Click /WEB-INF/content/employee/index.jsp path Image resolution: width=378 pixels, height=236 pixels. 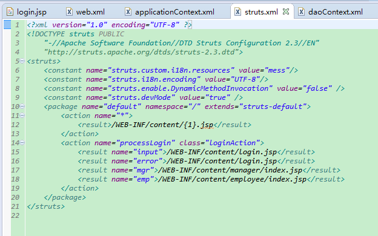(232, 179)
